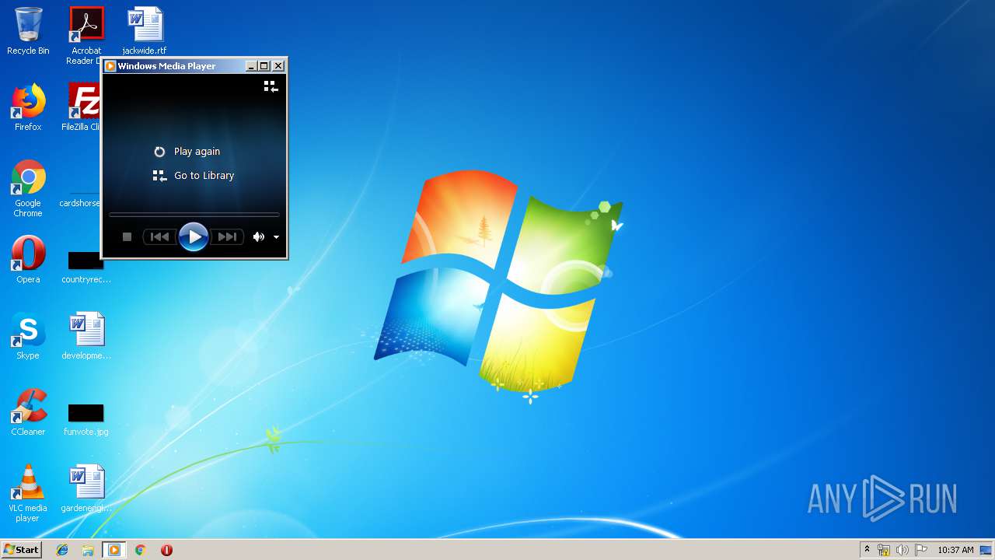This screenshot has height=560, width=995.
Task: Click the Windows Media Player title bar icon
Action: click(110, 66)
